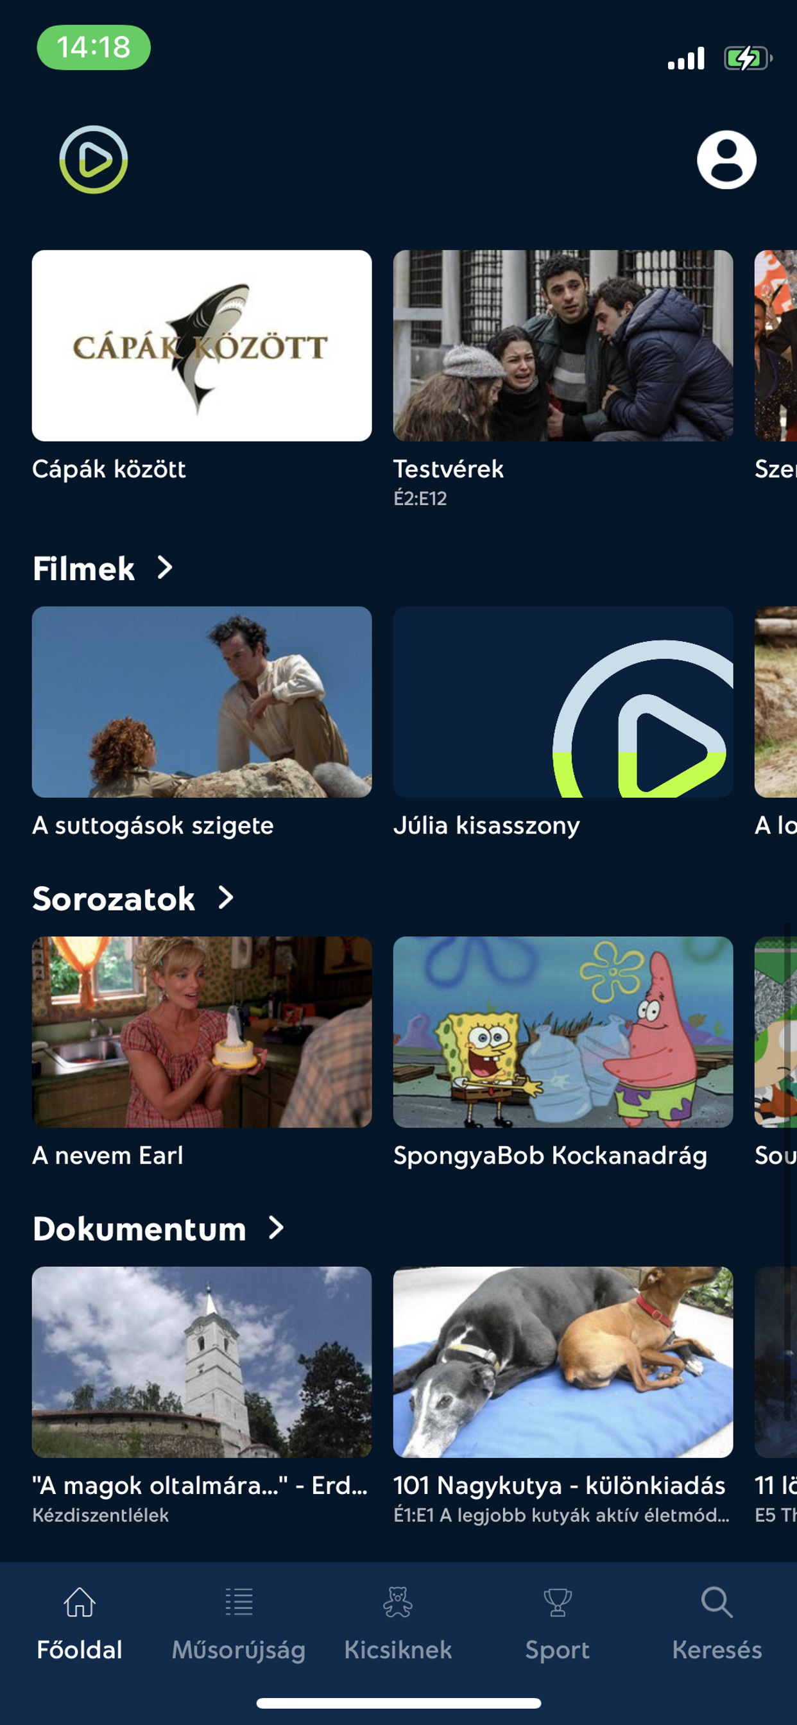Tap the trophy Sport icon
Screen dimensions: 797x1725
tap(557, 1602)
